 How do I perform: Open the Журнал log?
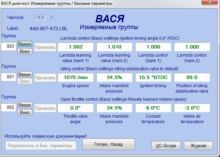(x=199, y=145)
